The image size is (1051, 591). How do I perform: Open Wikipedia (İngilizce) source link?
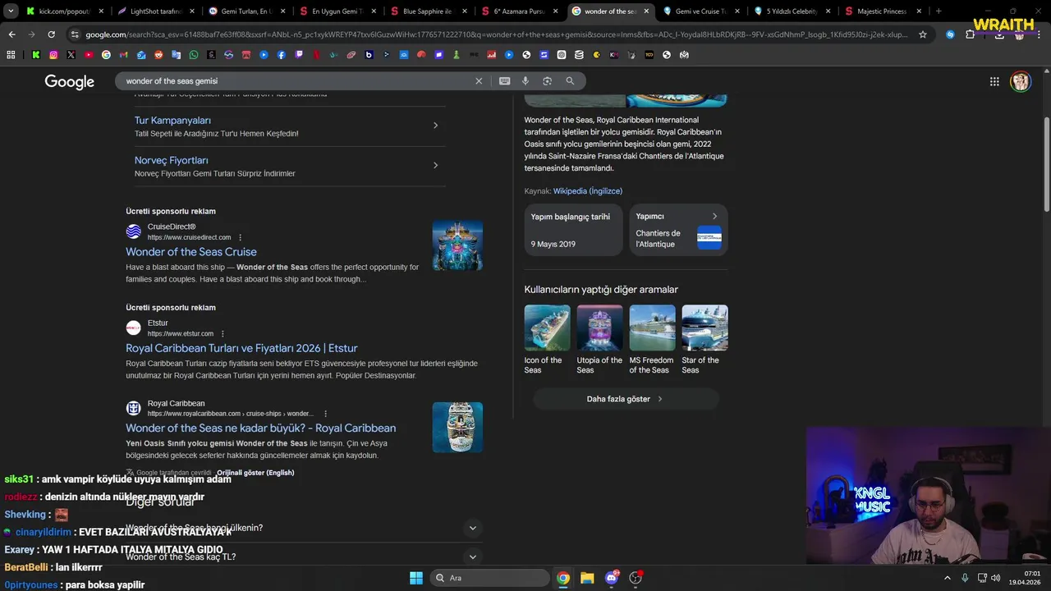[588, 191]
